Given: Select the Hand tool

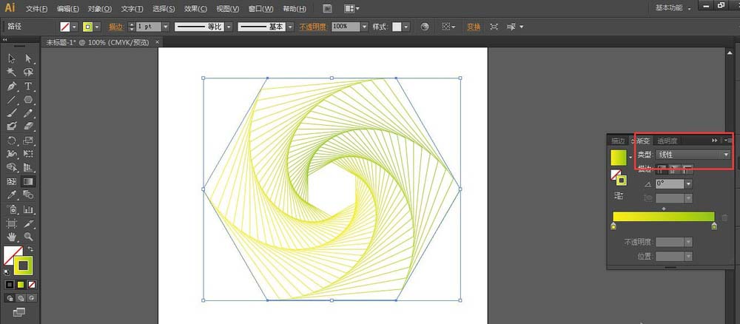Looking at the screenshot, I should 12,237.
